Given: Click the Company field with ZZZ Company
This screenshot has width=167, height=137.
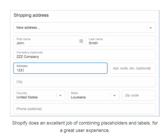Looking at the screenshot, I should tap(84, 55).
